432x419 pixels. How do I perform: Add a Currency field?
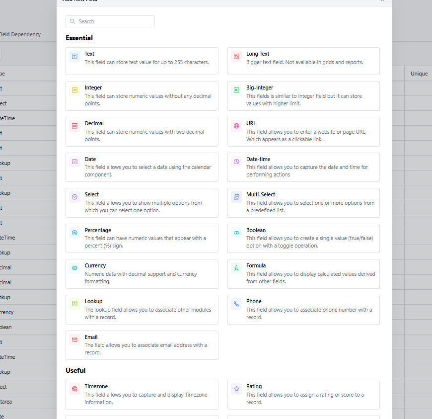click(x=142, y=273)
